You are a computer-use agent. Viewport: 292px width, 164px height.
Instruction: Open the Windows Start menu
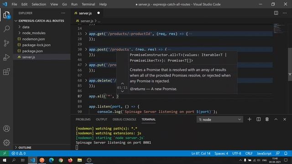pos(5,160)
